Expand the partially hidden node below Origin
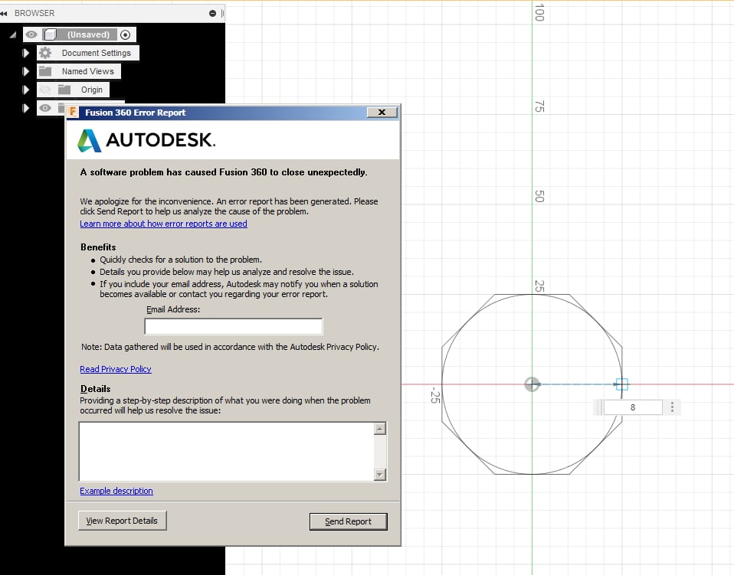The width and height of the screenshot is (734, 575). point(26,108)
